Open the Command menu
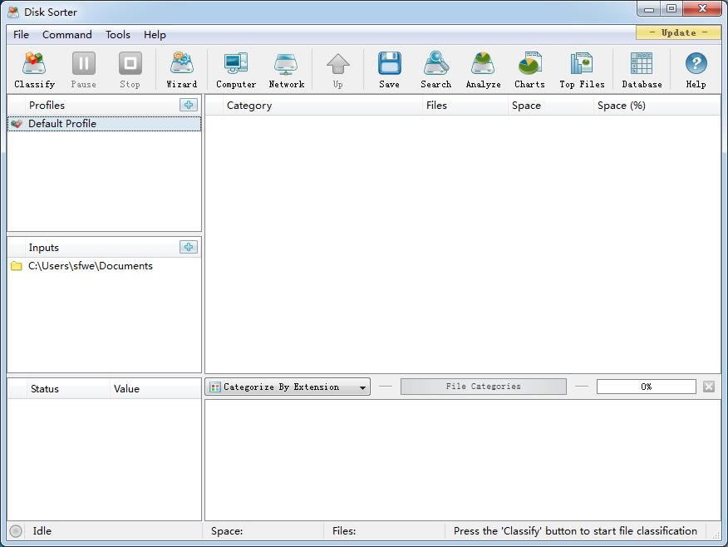The image size is (728, 547). coord(66,35)
